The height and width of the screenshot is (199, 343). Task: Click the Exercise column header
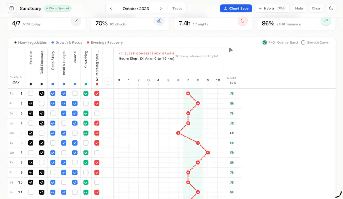tap(30, 58)
